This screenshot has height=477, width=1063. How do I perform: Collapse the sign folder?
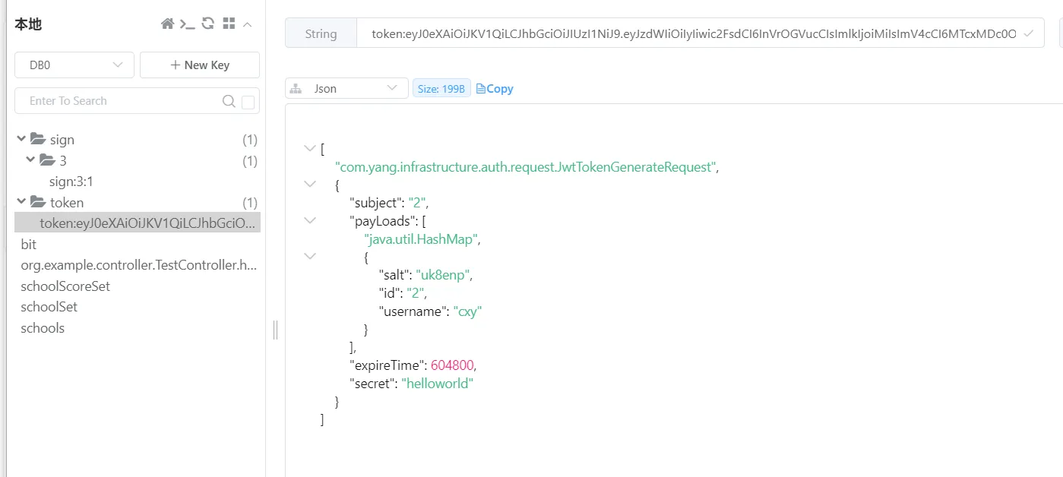point(21,140)
